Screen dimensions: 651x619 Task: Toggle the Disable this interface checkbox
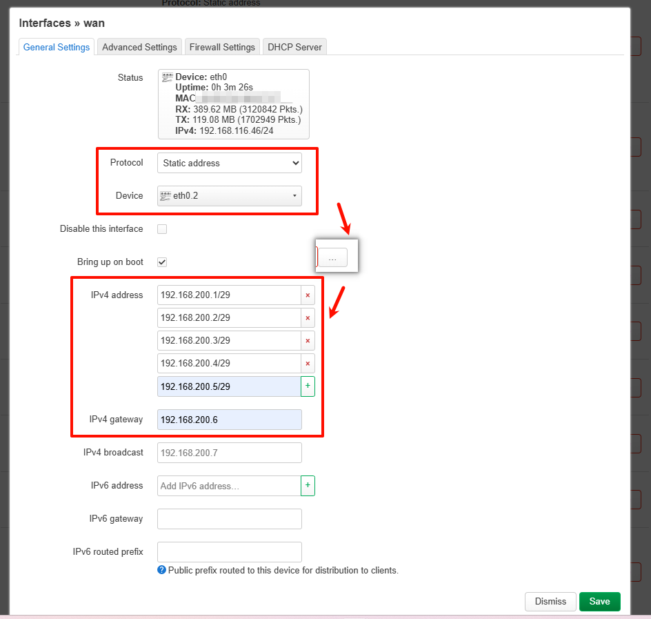pos(162,229)
